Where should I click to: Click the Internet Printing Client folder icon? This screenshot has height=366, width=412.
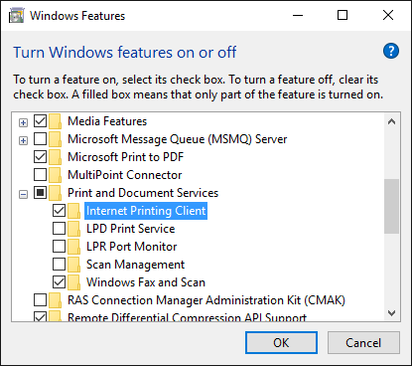[73, 211]
